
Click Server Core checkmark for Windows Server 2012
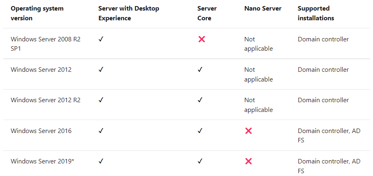click(200, 70)
